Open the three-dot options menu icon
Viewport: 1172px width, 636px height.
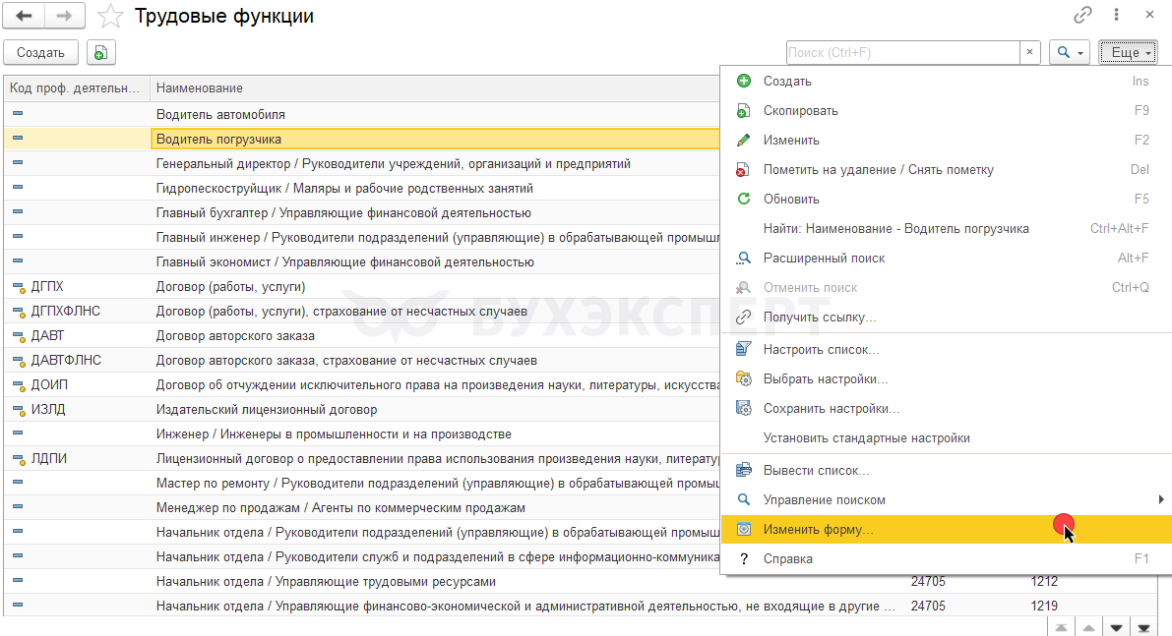point(1116,15)
